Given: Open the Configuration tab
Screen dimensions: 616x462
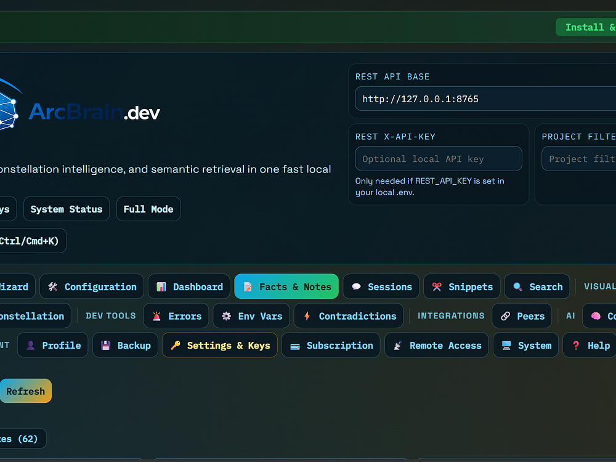Looking at the screenshot, I should (x=92, y=286).
